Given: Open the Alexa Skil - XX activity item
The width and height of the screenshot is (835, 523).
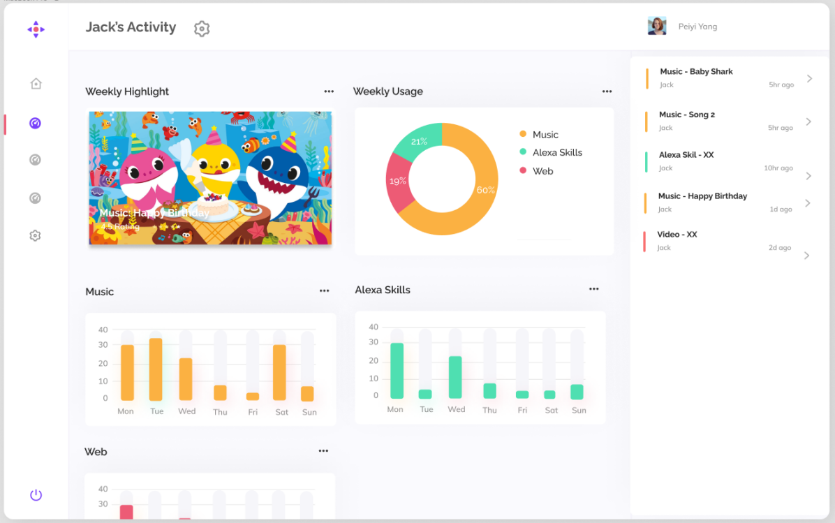Looking at the screenshot, I should [727, 162].
